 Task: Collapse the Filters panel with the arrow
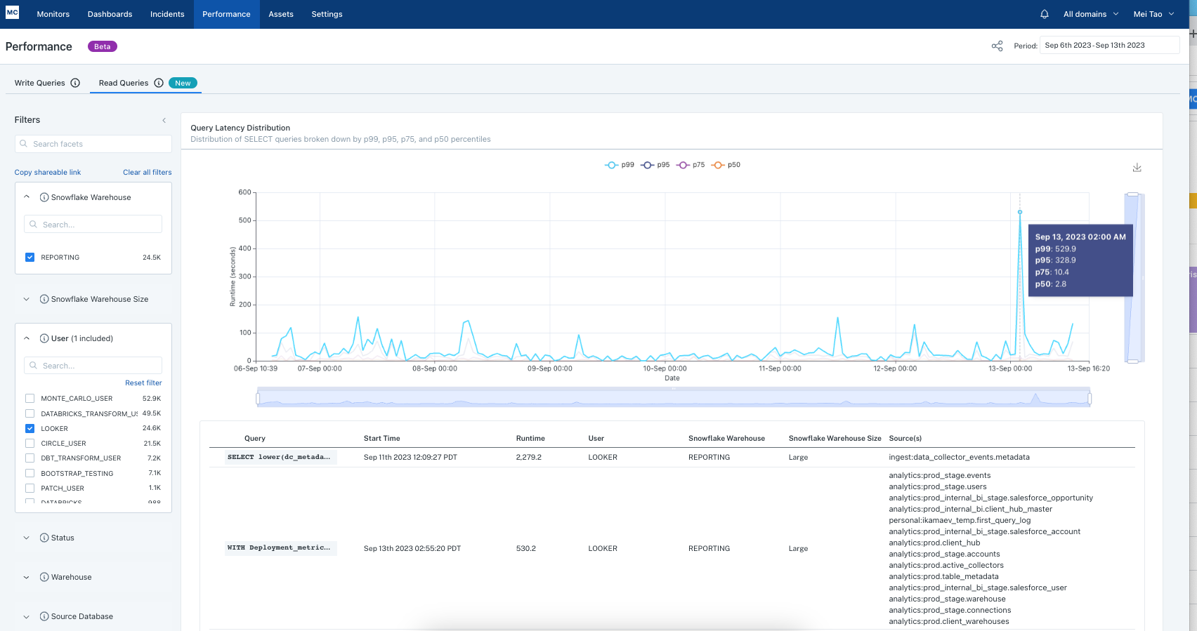[164, 120]
